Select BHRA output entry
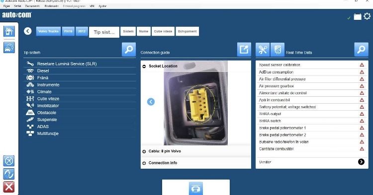 pyautogui.click(x=312, y=114)
